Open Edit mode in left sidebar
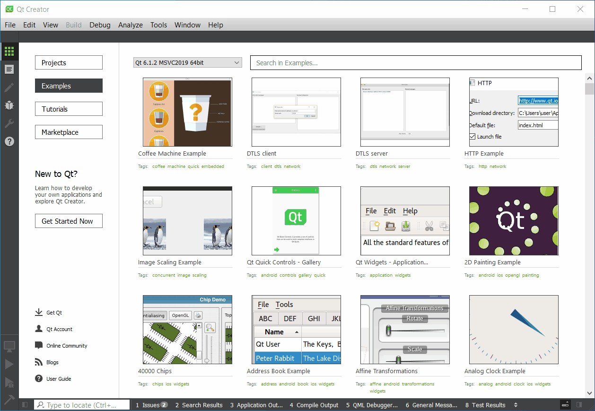This screenshot has height=411, width=595. point(9,70)
